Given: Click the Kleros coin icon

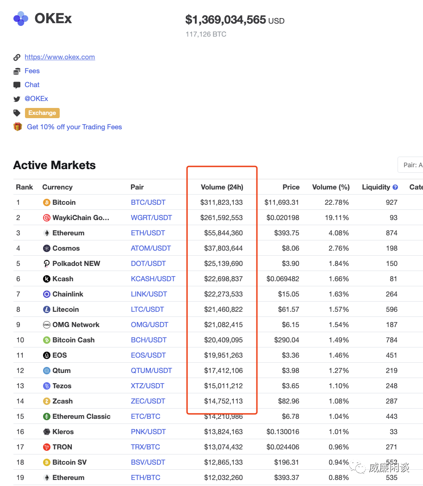Looking at the screenshot, I should 46,432.
